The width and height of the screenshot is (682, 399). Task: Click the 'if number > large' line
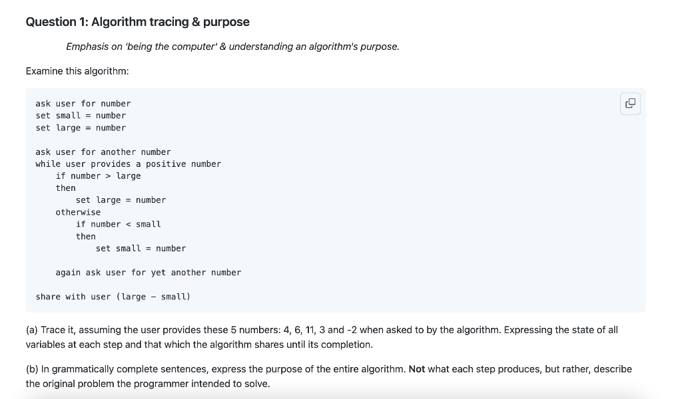tap(99, 176)
